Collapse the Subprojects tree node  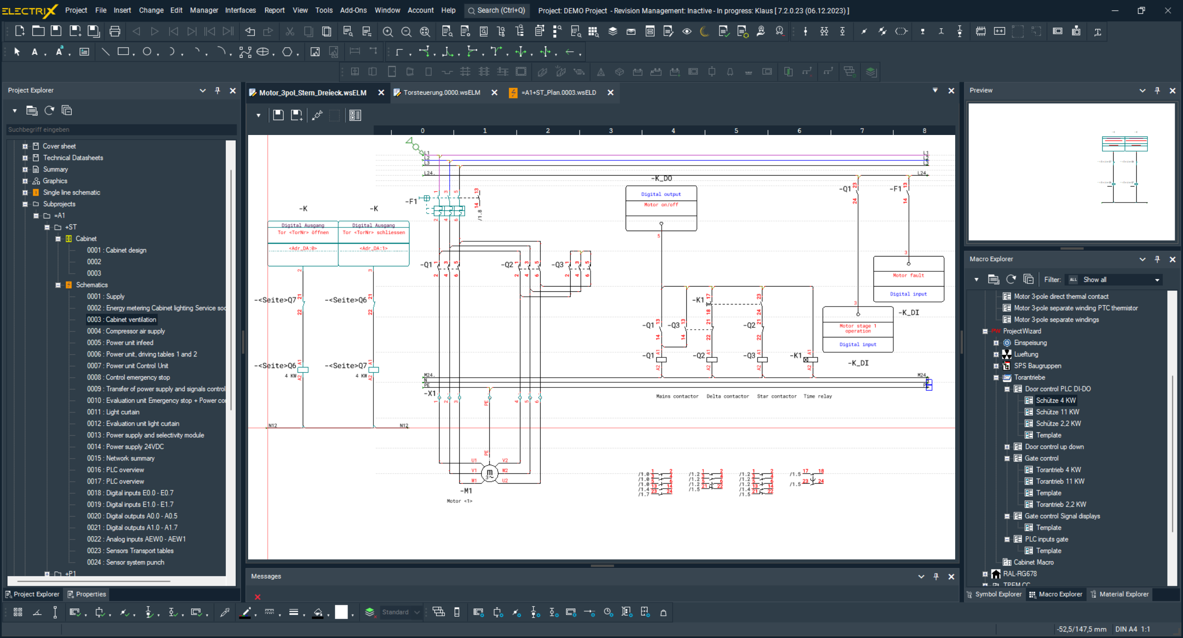coord(25,204)
